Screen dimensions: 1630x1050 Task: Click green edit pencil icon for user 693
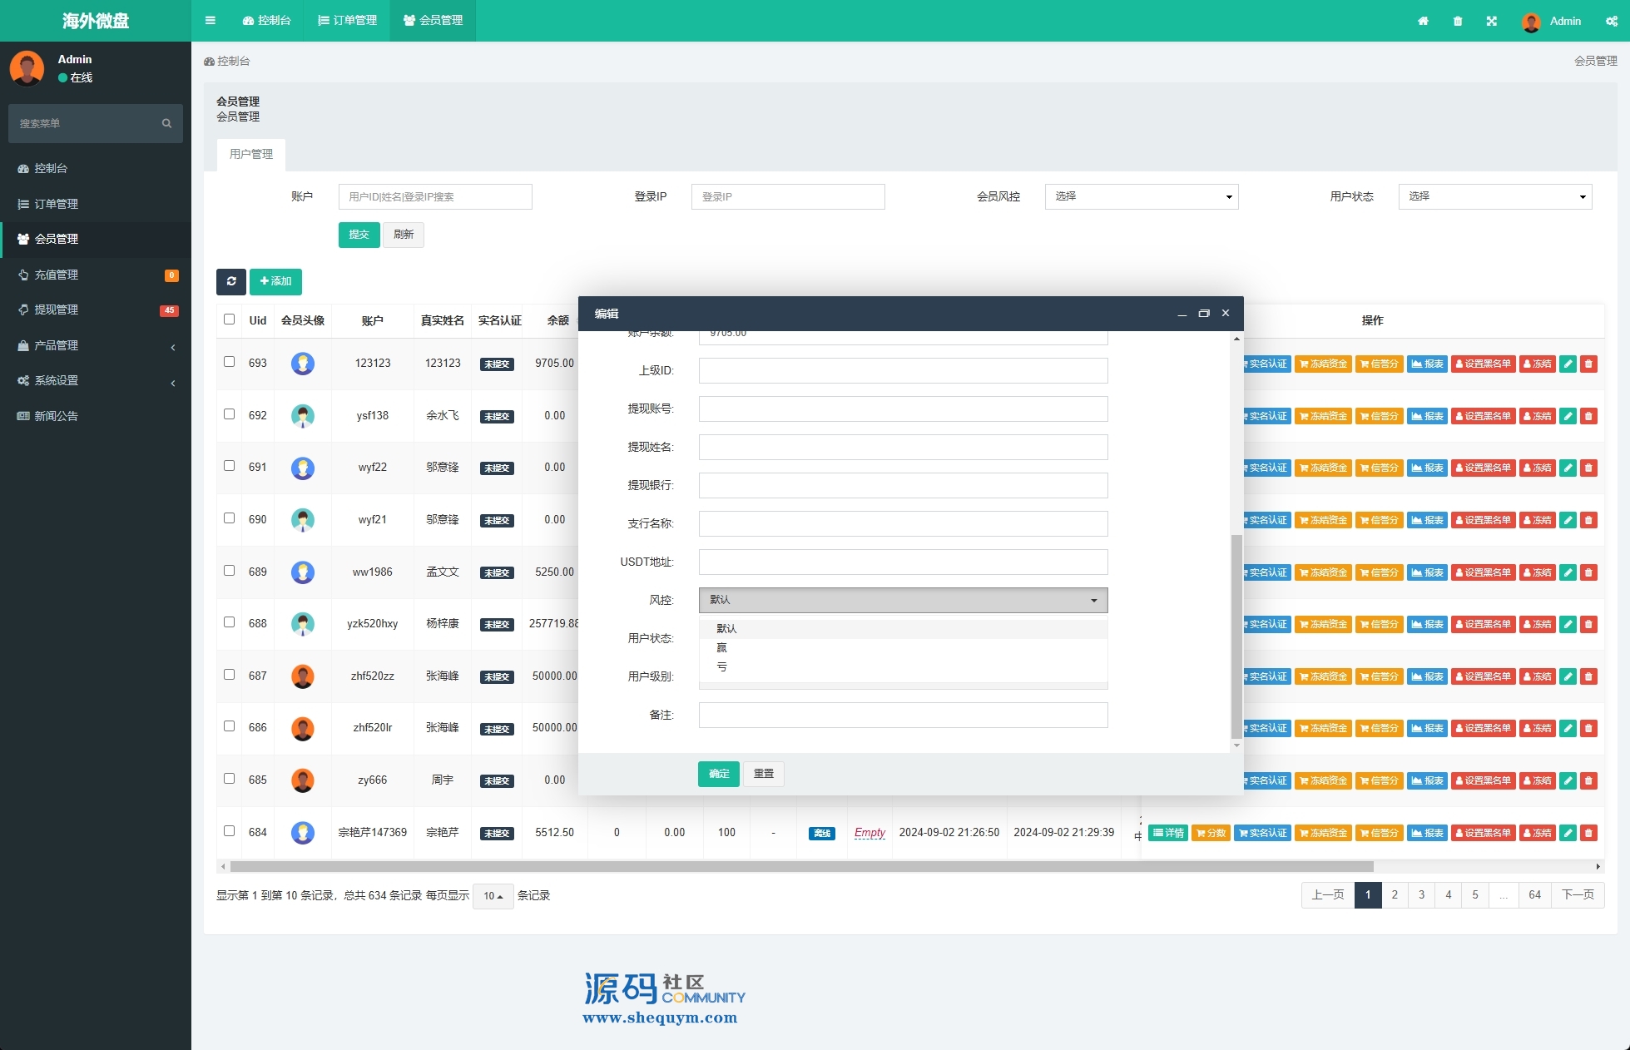[x=1568, y=364]
